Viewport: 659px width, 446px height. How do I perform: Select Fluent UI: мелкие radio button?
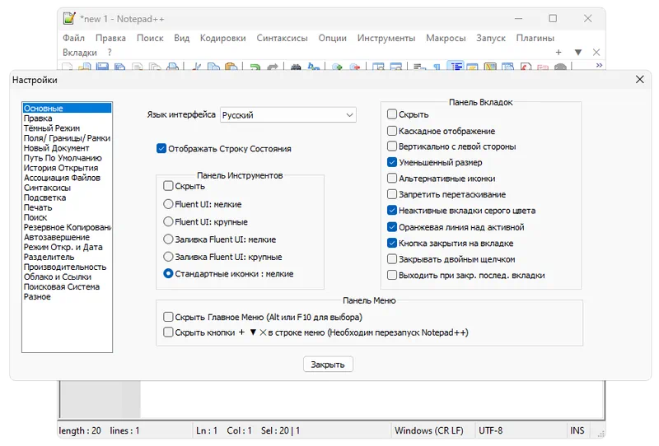coord(168,204)
